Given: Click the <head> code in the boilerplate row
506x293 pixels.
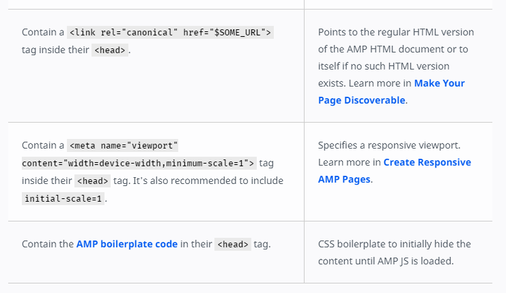Looking at the screenshot, I should pos(232,244).
